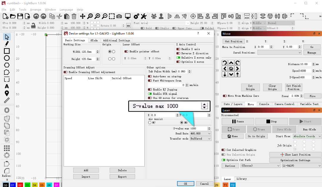Click the Measure ruler tool
The width and height of the screenshot is (322, 187).
point(7,100)
